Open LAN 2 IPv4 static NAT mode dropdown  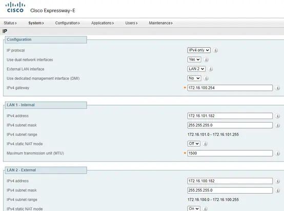(x=194, y=208)
